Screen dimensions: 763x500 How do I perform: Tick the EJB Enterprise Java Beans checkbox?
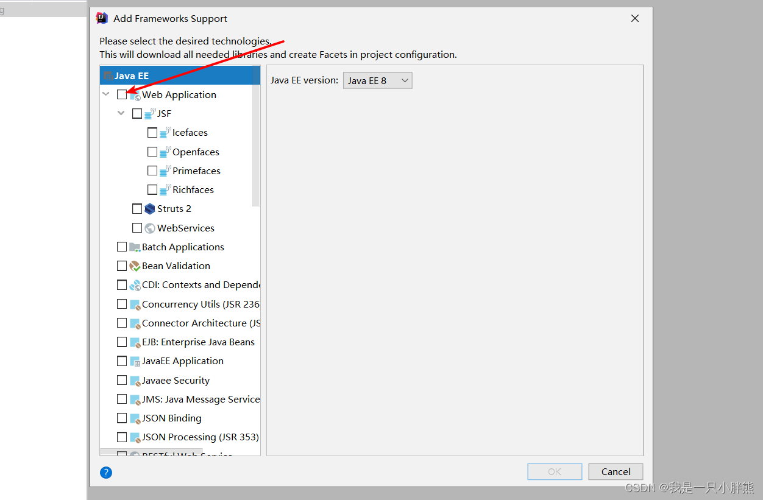tap(122, 342)
